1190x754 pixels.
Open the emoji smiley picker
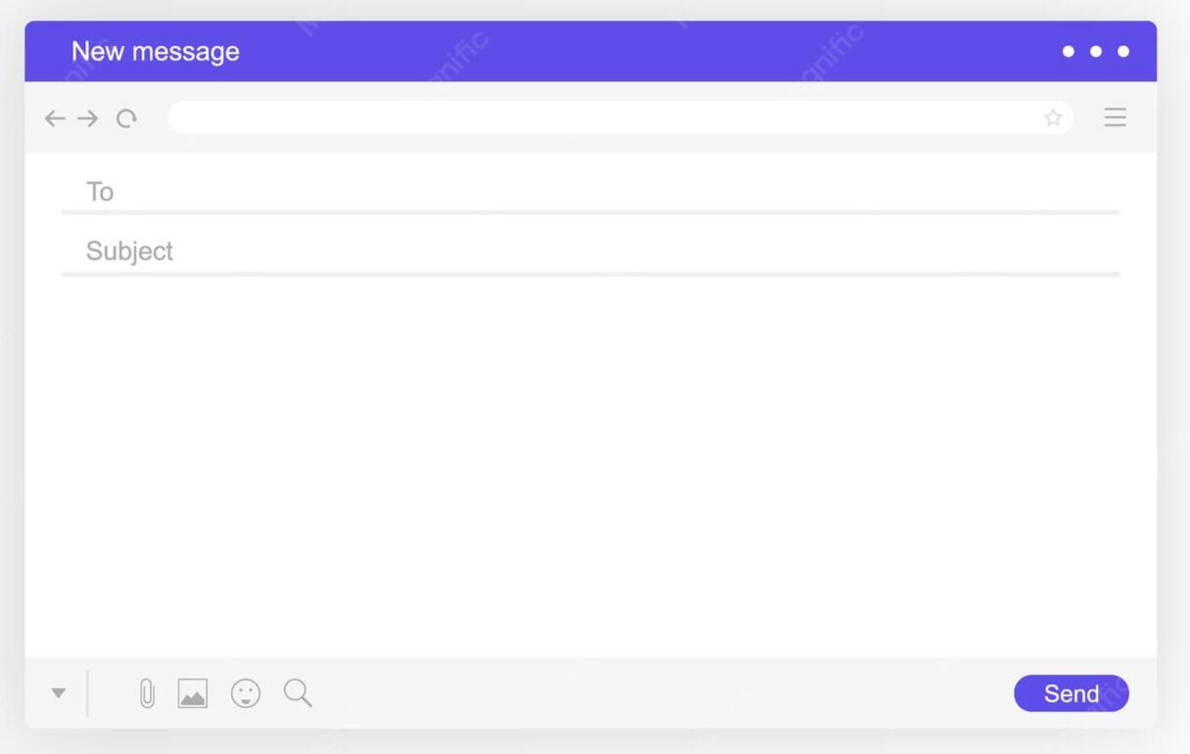(246, 693)
